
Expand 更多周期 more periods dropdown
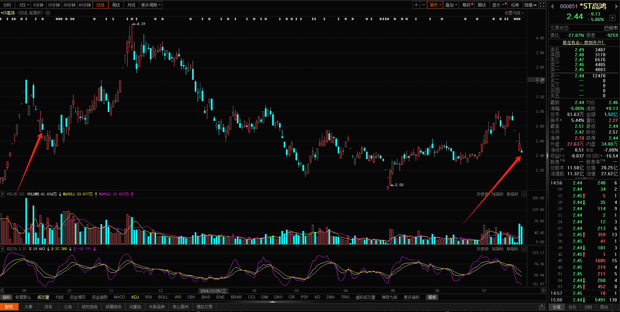click(151, 5)
